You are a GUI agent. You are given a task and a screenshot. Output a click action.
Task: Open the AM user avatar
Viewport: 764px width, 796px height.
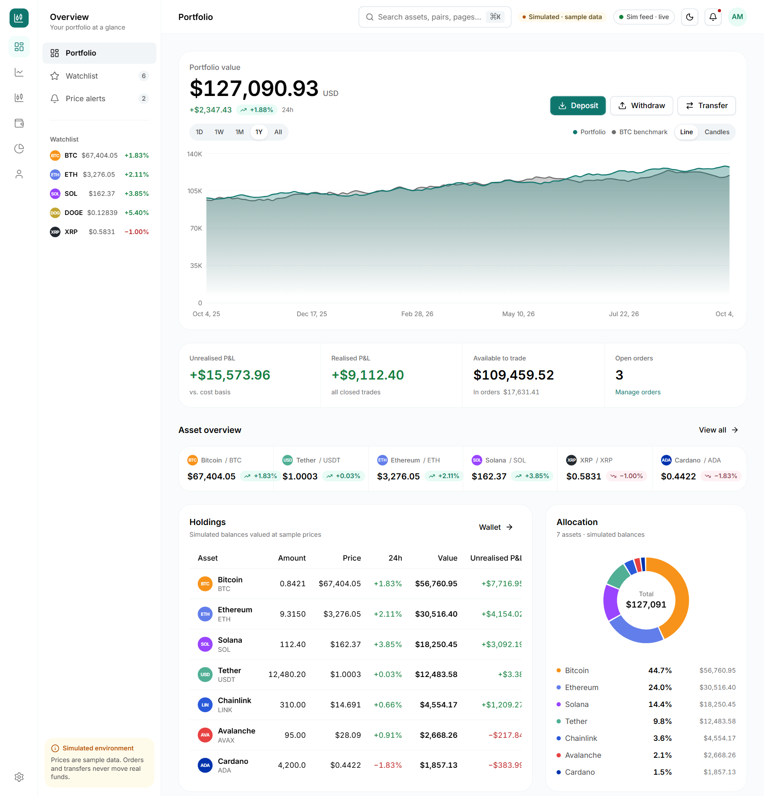pyautogui.click(x=737, y=17)
